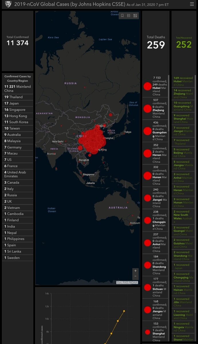Click the Johns Hopkins shield logo
Viewport: 198px width, 344px height.
[x=8, y=4]
